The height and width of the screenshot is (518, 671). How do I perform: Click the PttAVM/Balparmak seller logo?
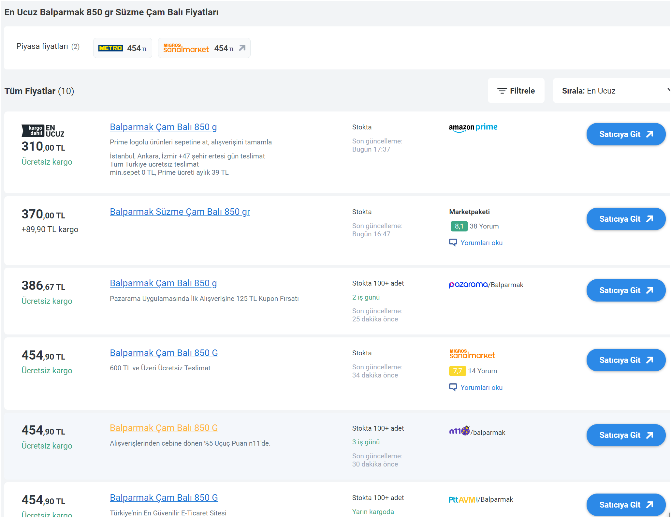(x=481, y=499)
